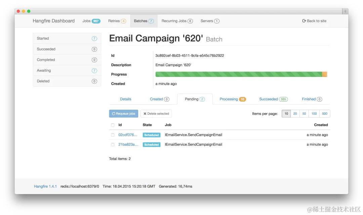Select the Pending tab

pyautogui.click(x=195, y=99)
